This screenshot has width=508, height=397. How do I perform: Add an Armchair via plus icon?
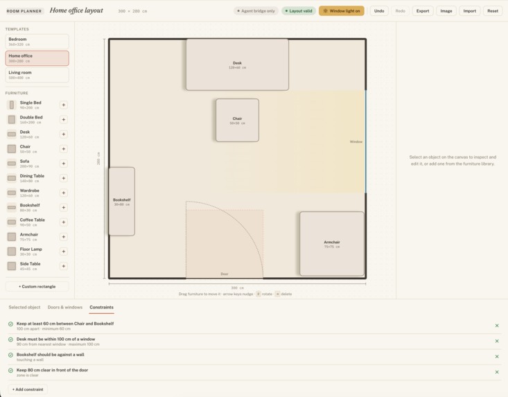64,237
